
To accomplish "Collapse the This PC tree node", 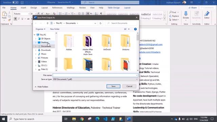I will coord(35,35).
